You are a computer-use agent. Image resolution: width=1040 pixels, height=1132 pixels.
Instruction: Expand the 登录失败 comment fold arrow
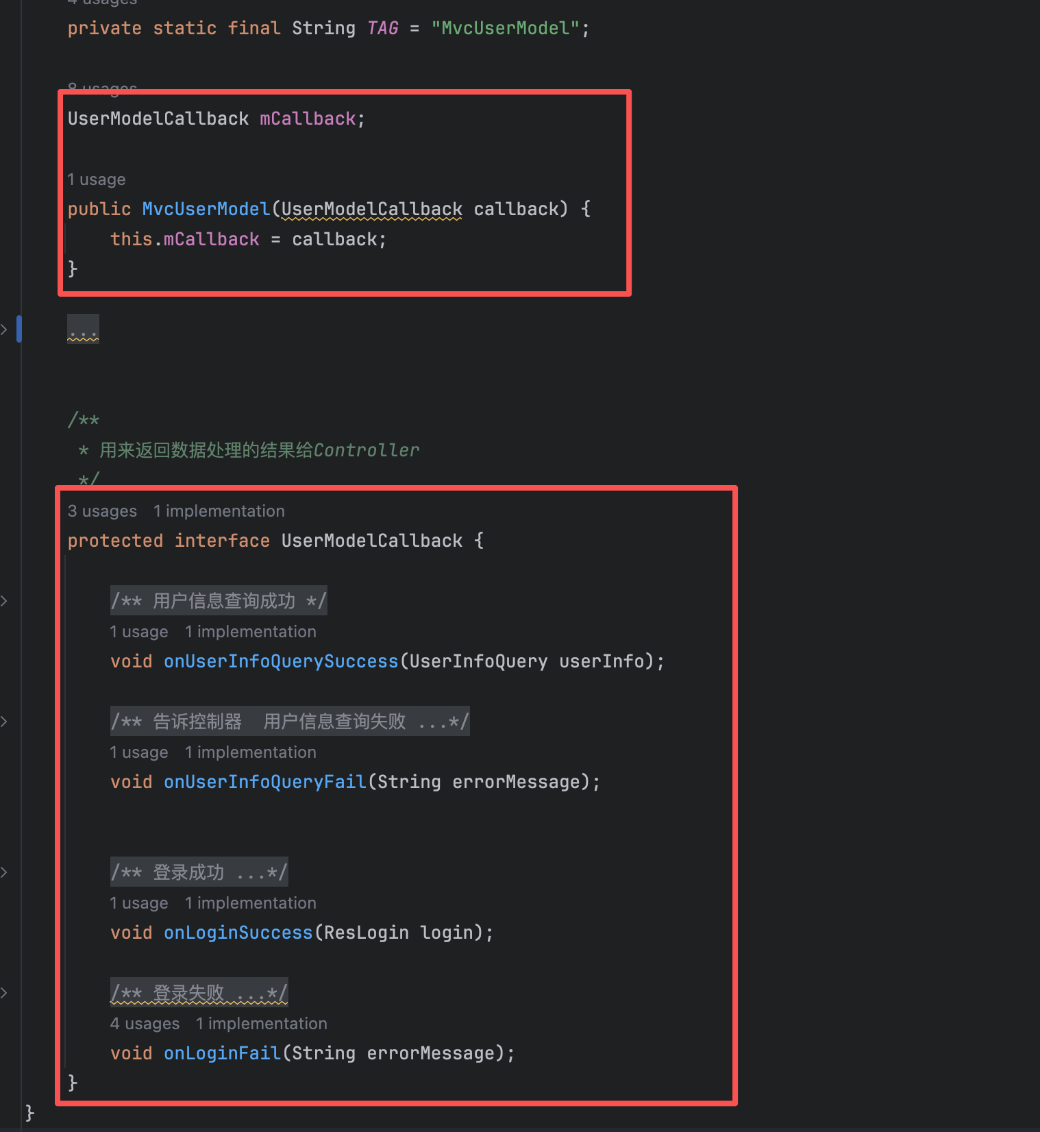[x=4, y=993]
